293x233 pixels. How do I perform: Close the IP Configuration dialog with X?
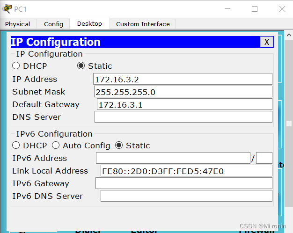pos(267,42)
